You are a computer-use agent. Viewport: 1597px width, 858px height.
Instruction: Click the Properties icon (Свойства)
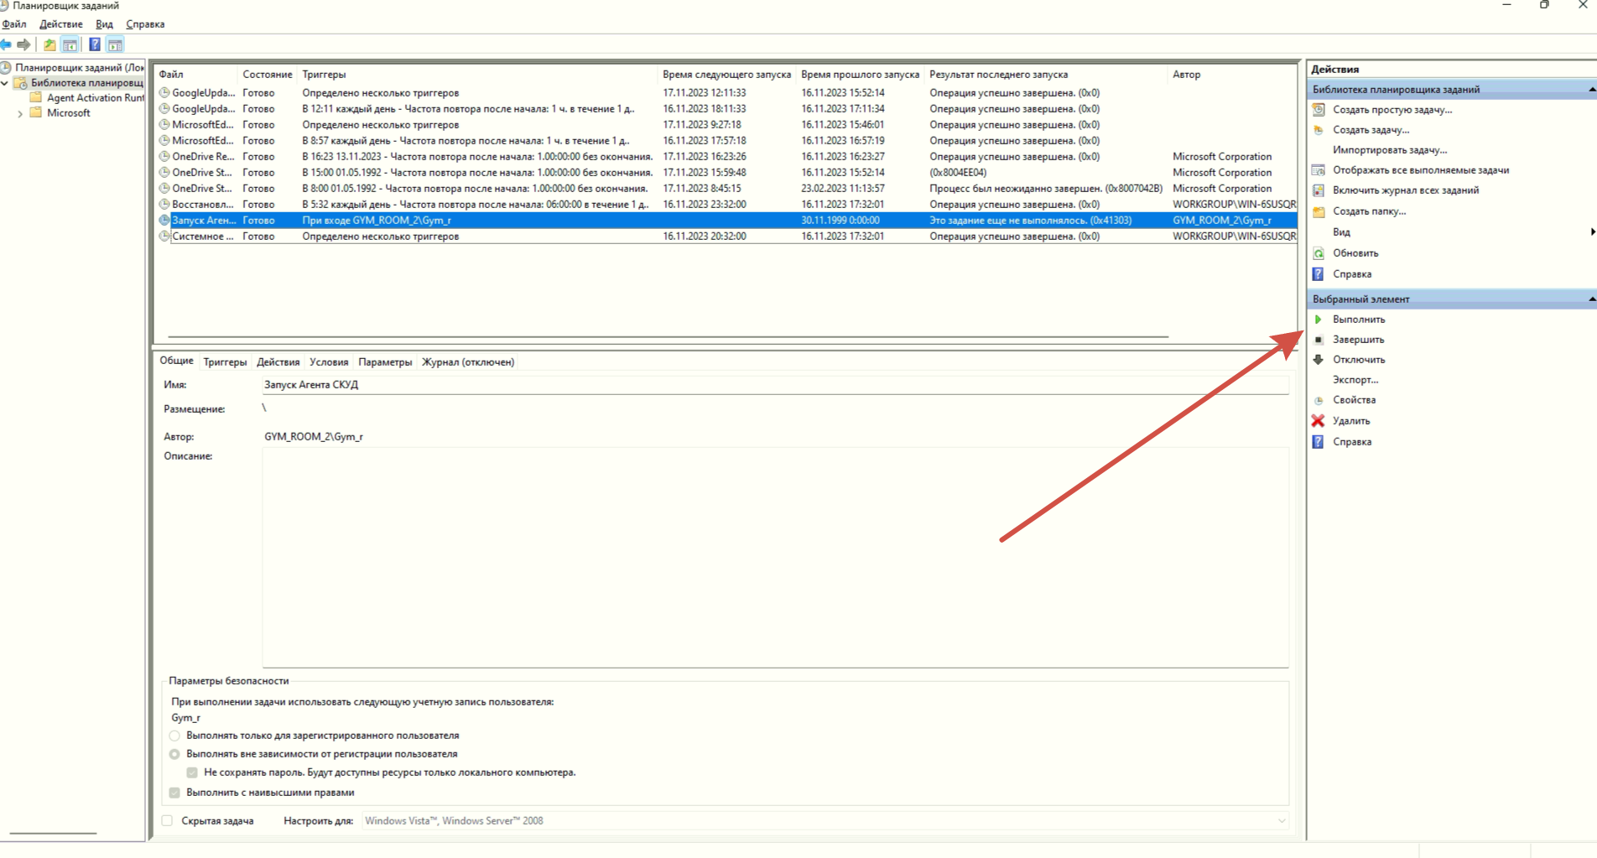[x=1319, y=401]
